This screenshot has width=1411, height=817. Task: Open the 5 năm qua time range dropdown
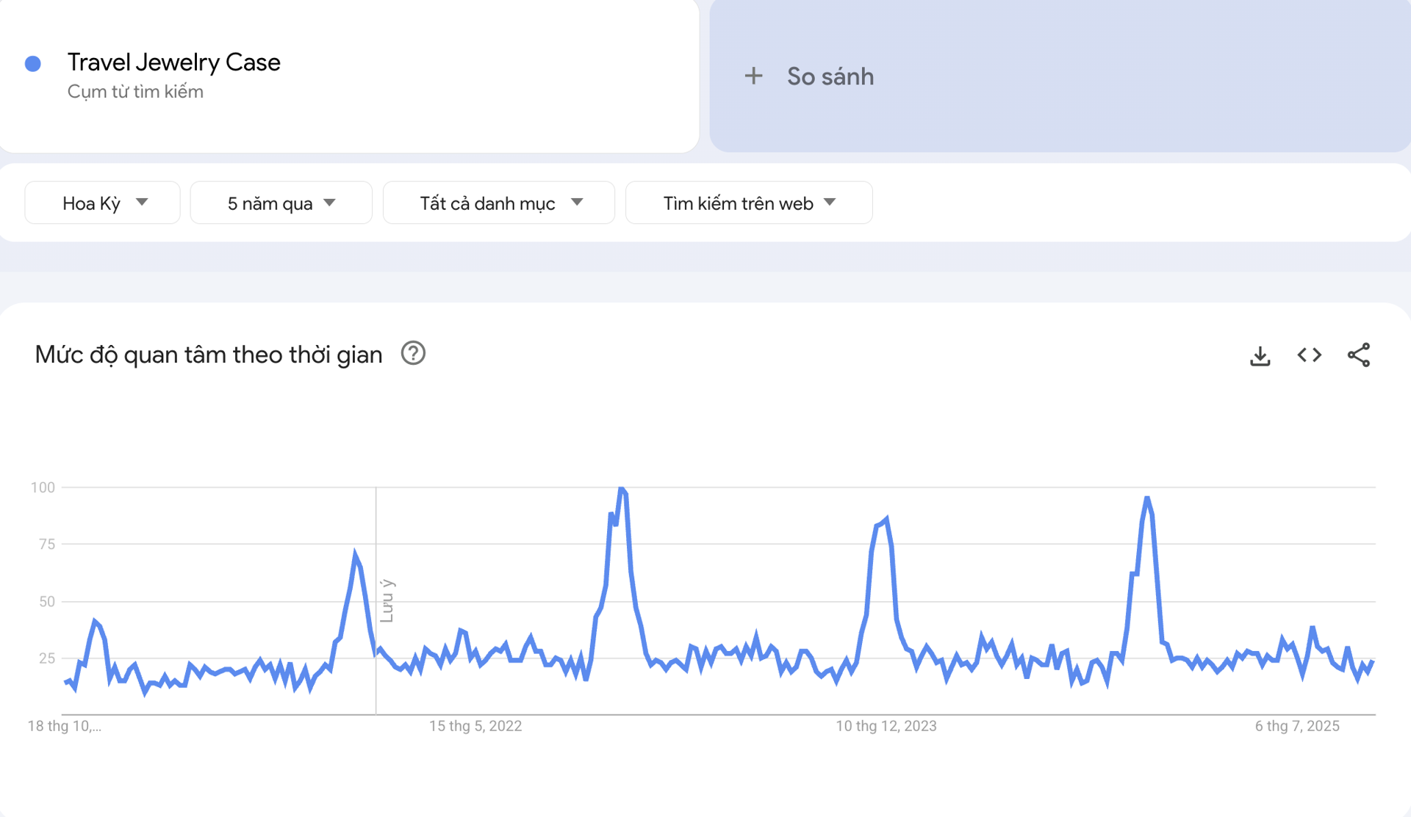point(281,203)
